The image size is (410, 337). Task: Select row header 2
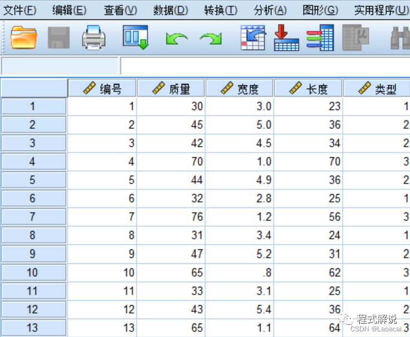pos(34,124)
